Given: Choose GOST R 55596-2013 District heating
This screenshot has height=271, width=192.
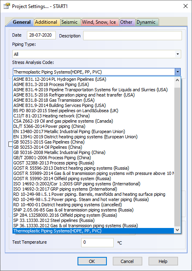Looking at the screenshot, I should (93, 168).
